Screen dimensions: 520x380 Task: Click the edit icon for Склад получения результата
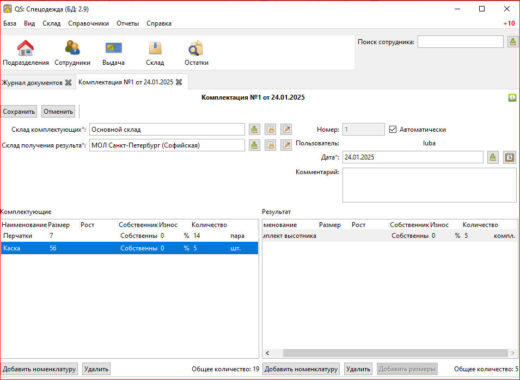pyautogui.click(x=286, y=145)
